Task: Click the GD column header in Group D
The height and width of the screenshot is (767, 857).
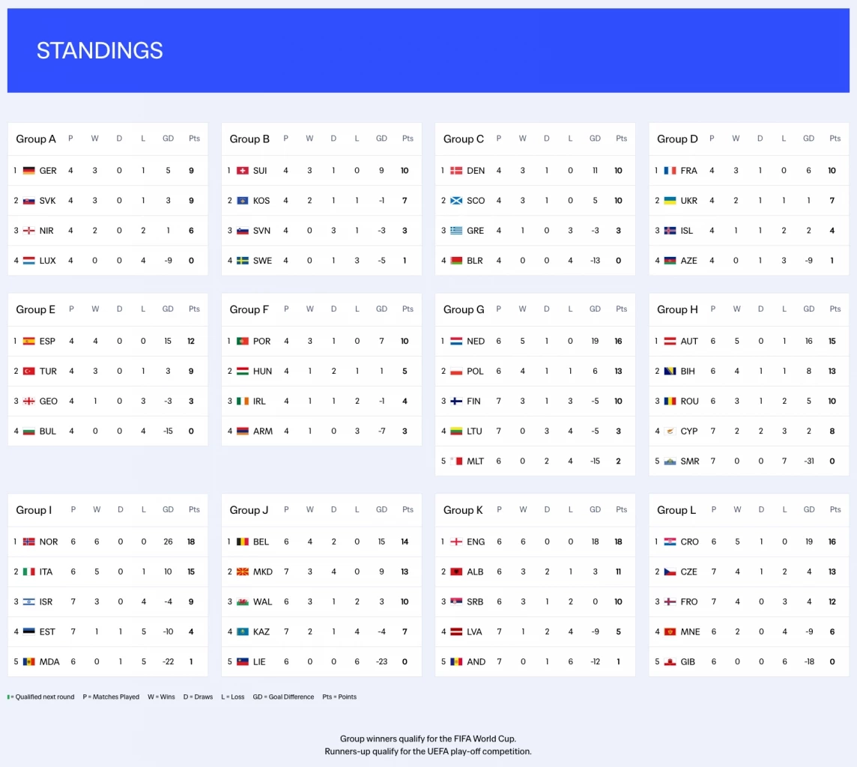Action: tap(808, 139)
